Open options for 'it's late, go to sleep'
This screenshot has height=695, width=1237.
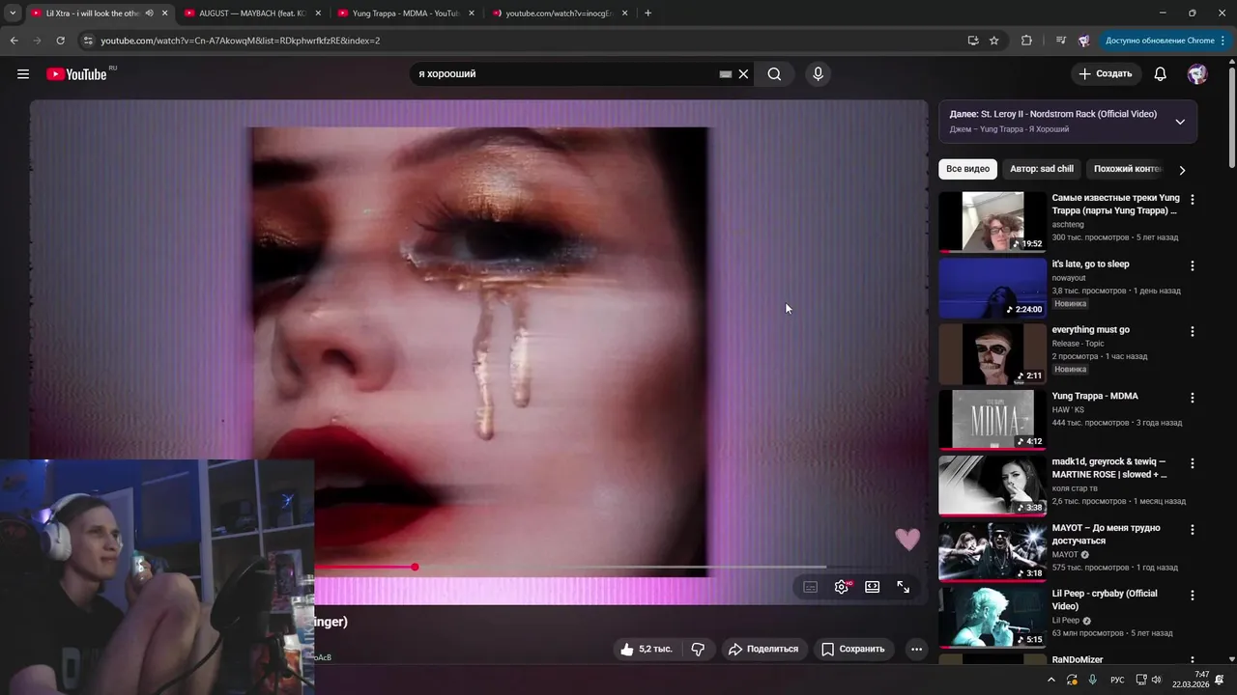click(1192, 265)
